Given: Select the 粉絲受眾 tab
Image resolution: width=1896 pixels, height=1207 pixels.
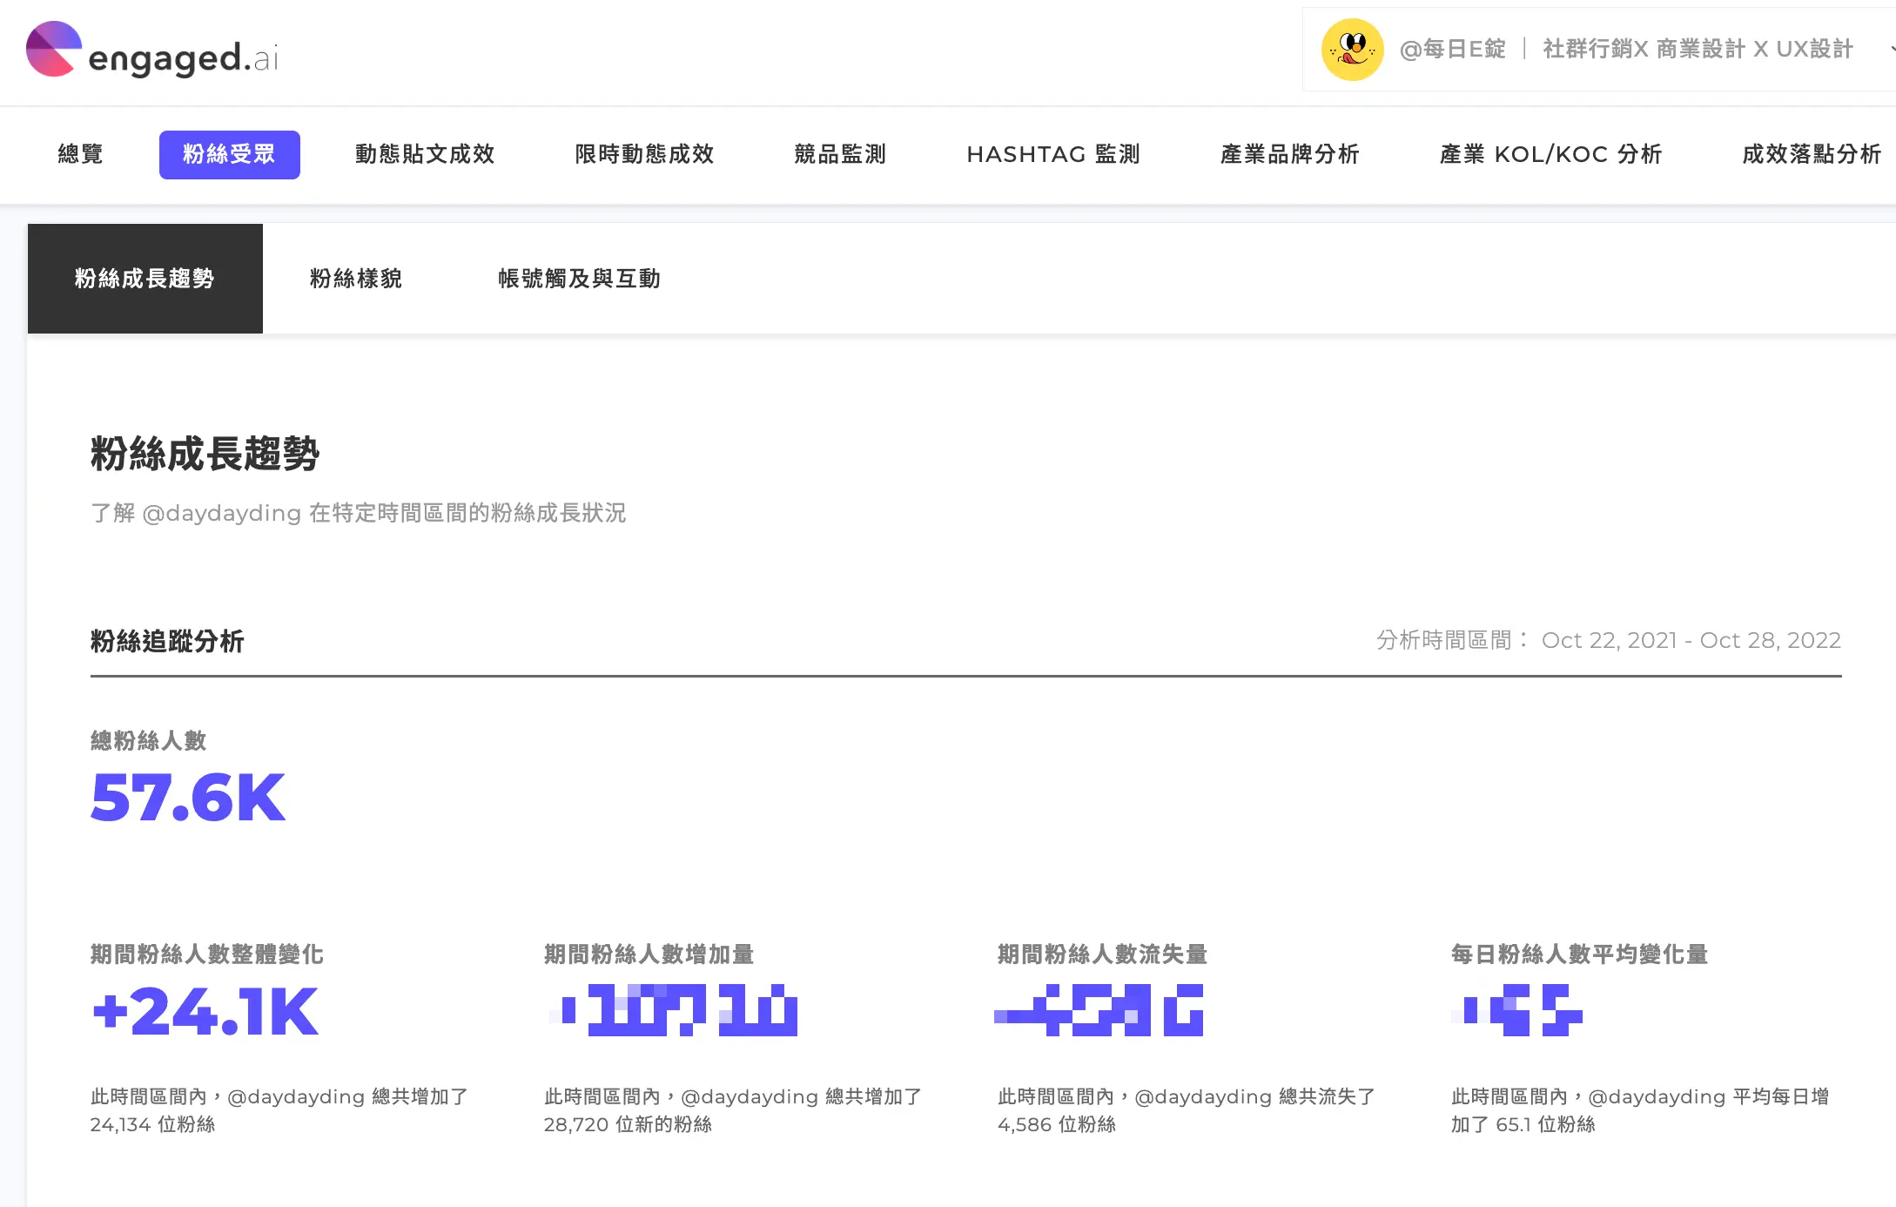Looking at the screenshot, I should (x=229, y=154).
